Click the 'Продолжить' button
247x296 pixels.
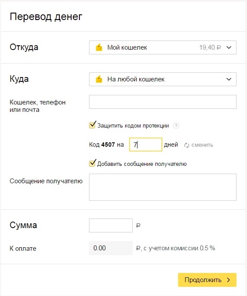[x=207, y=280]
